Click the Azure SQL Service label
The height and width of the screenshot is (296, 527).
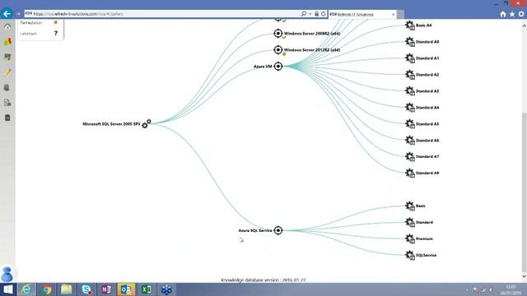pos(255,230)
